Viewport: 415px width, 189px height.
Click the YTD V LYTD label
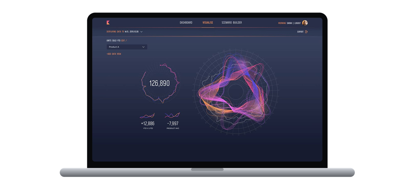click(148, 128)
